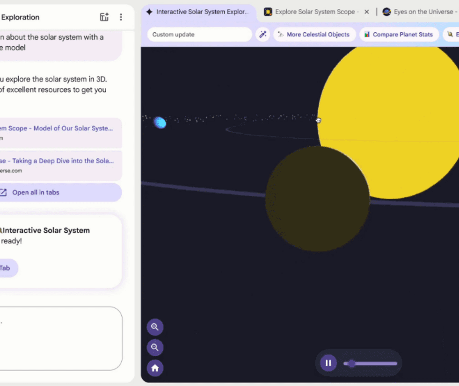Click the Compare Planet Stats chip
The height and width of the screenshot is (386, 459).
coord(399,35)
